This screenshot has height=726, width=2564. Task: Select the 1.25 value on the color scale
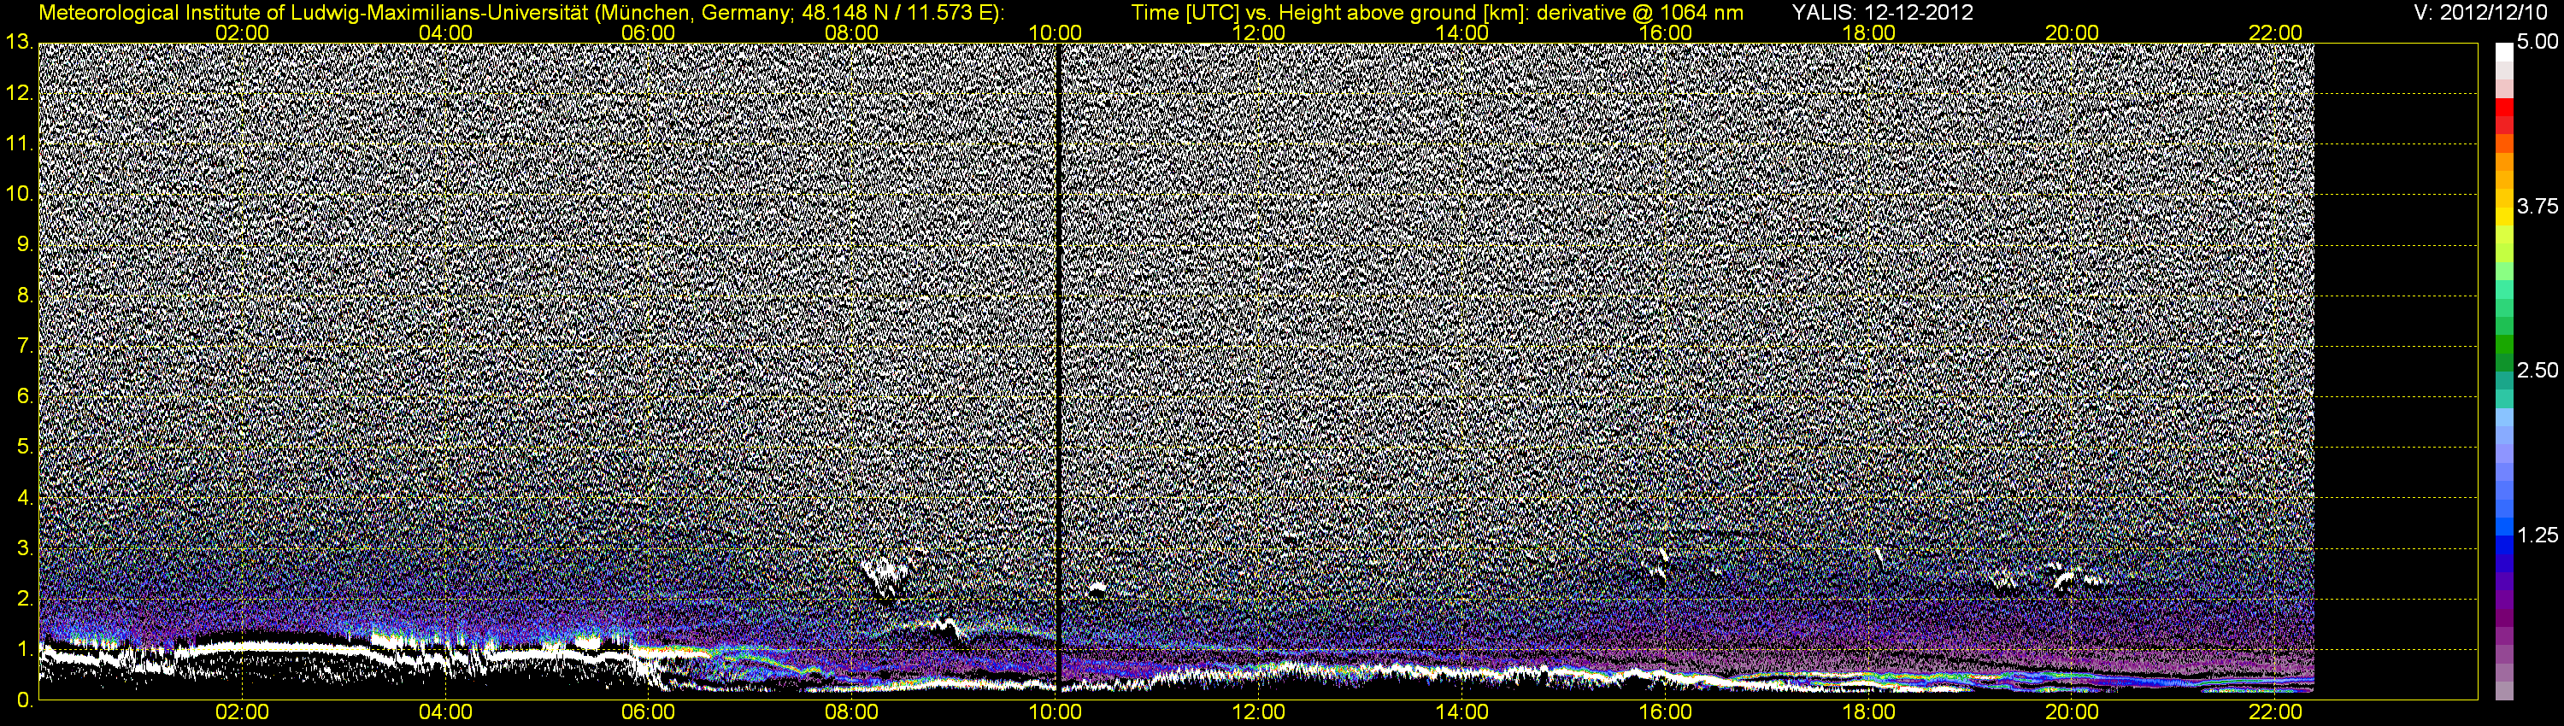tap(2536, 536)
